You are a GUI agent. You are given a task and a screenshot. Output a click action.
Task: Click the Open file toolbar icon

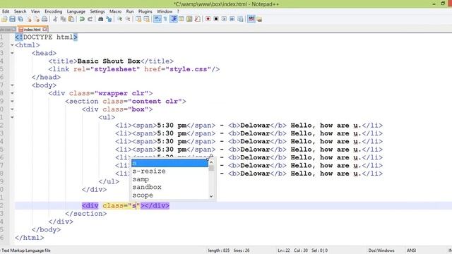(x=4, y=19)
